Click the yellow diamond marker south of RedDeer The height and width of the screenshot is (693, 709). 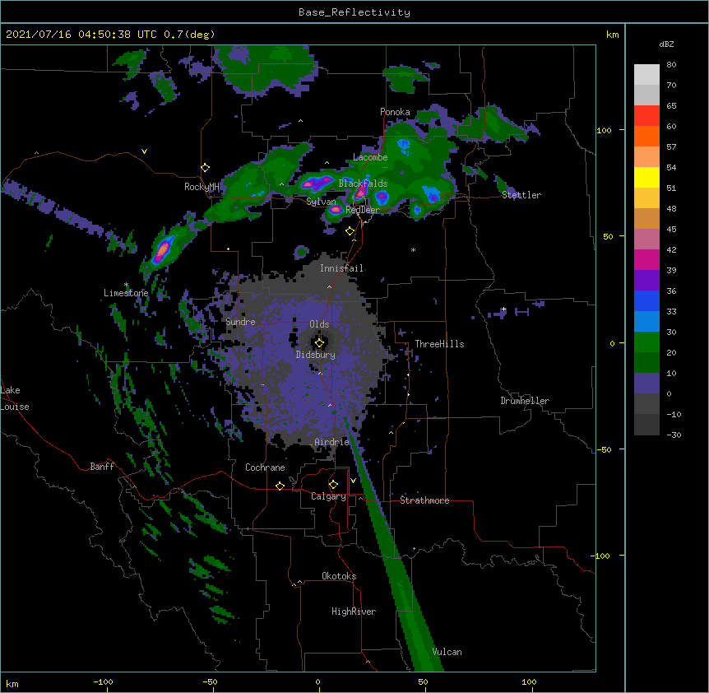(x=350, y=231)
